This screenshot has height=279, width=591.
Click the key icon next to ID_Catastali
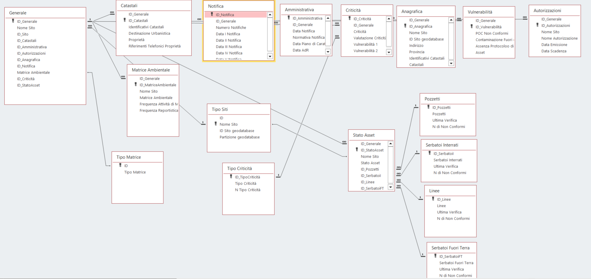[125, 20]
